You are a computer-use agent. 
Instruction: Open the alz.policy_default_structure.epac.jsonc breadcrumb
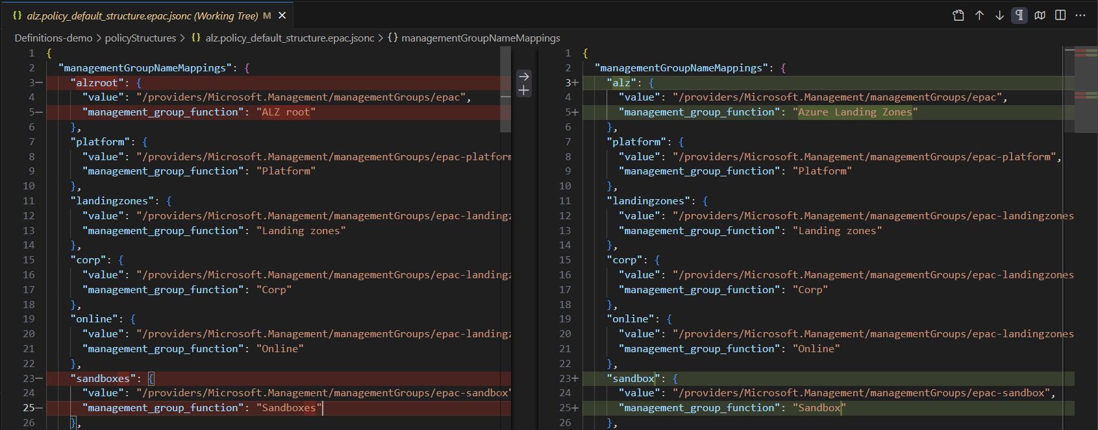click(290, 38)
